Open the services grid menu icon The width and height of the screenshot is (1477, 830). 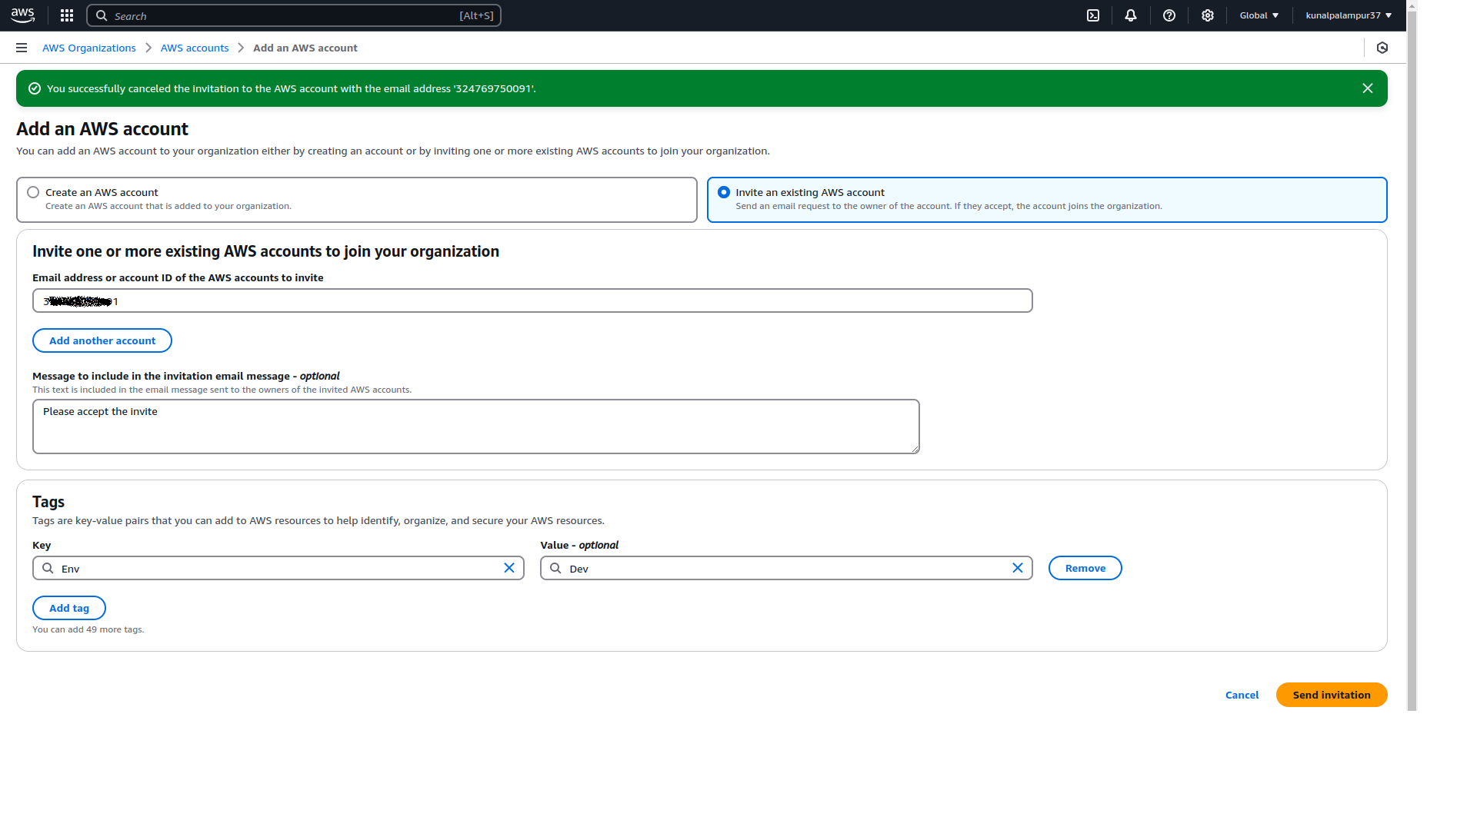point(67,15)
